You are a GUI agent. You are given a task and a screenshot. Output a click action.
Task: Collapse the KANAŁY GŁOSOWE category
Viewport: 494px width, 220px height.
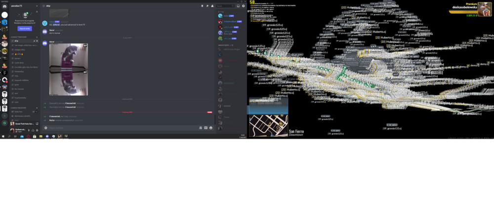point(18,108)
